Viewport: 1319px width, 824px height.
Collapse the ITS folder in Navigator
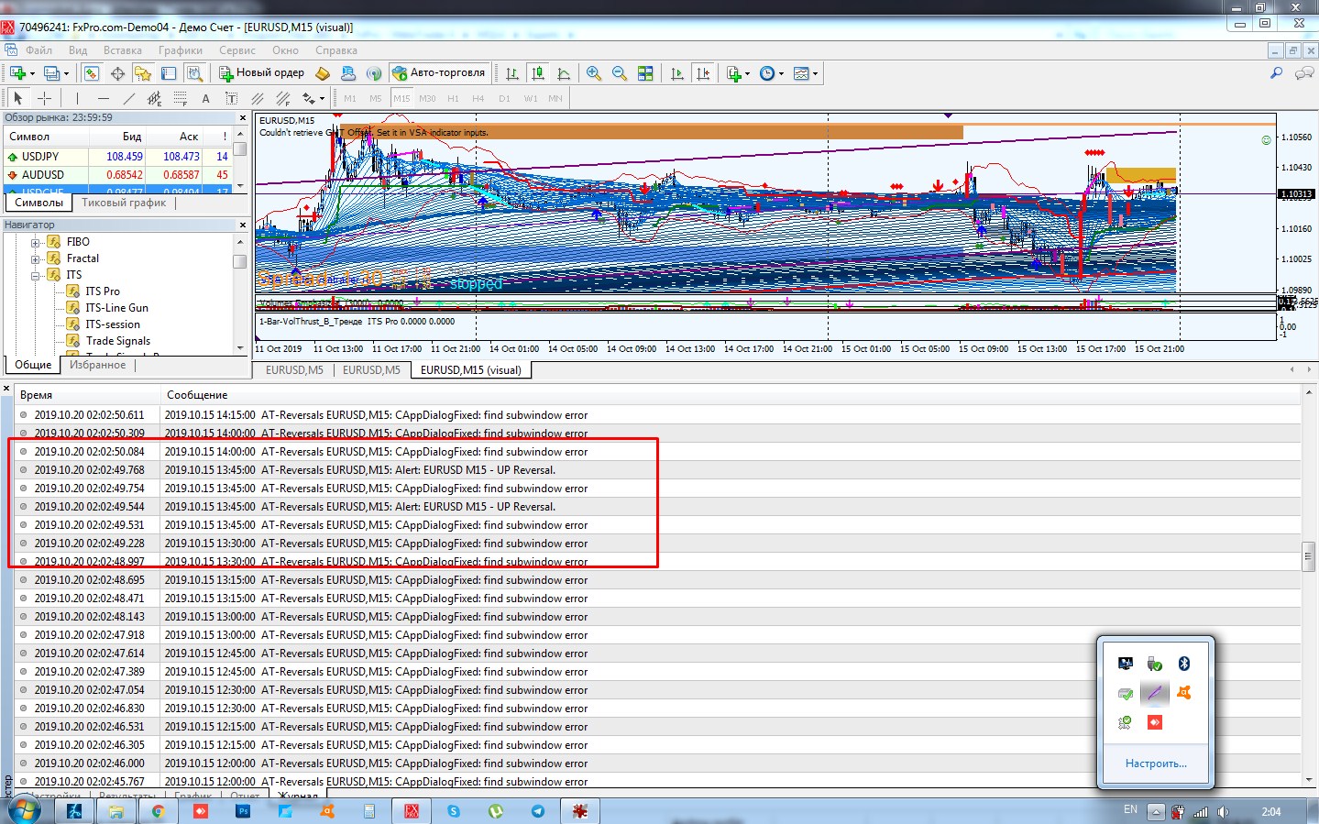(x=35, y=275)
